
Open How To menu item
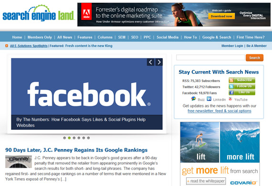[190, 37]
